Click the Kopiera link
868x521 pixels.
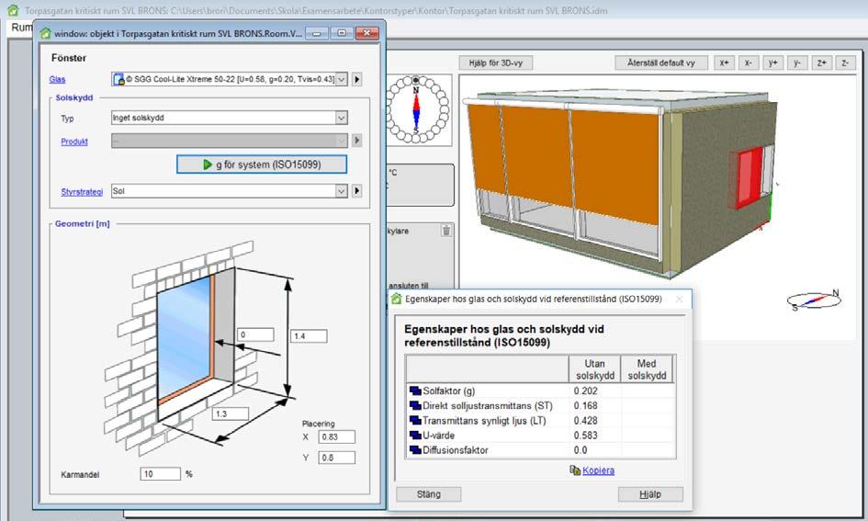tap(598, 470)
